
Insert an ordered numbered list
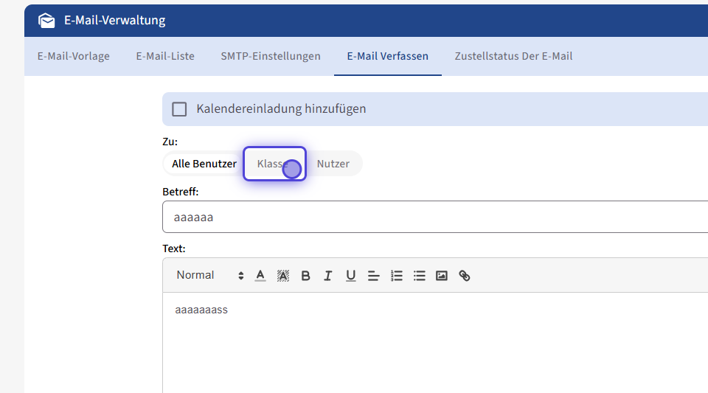[397, 276]
